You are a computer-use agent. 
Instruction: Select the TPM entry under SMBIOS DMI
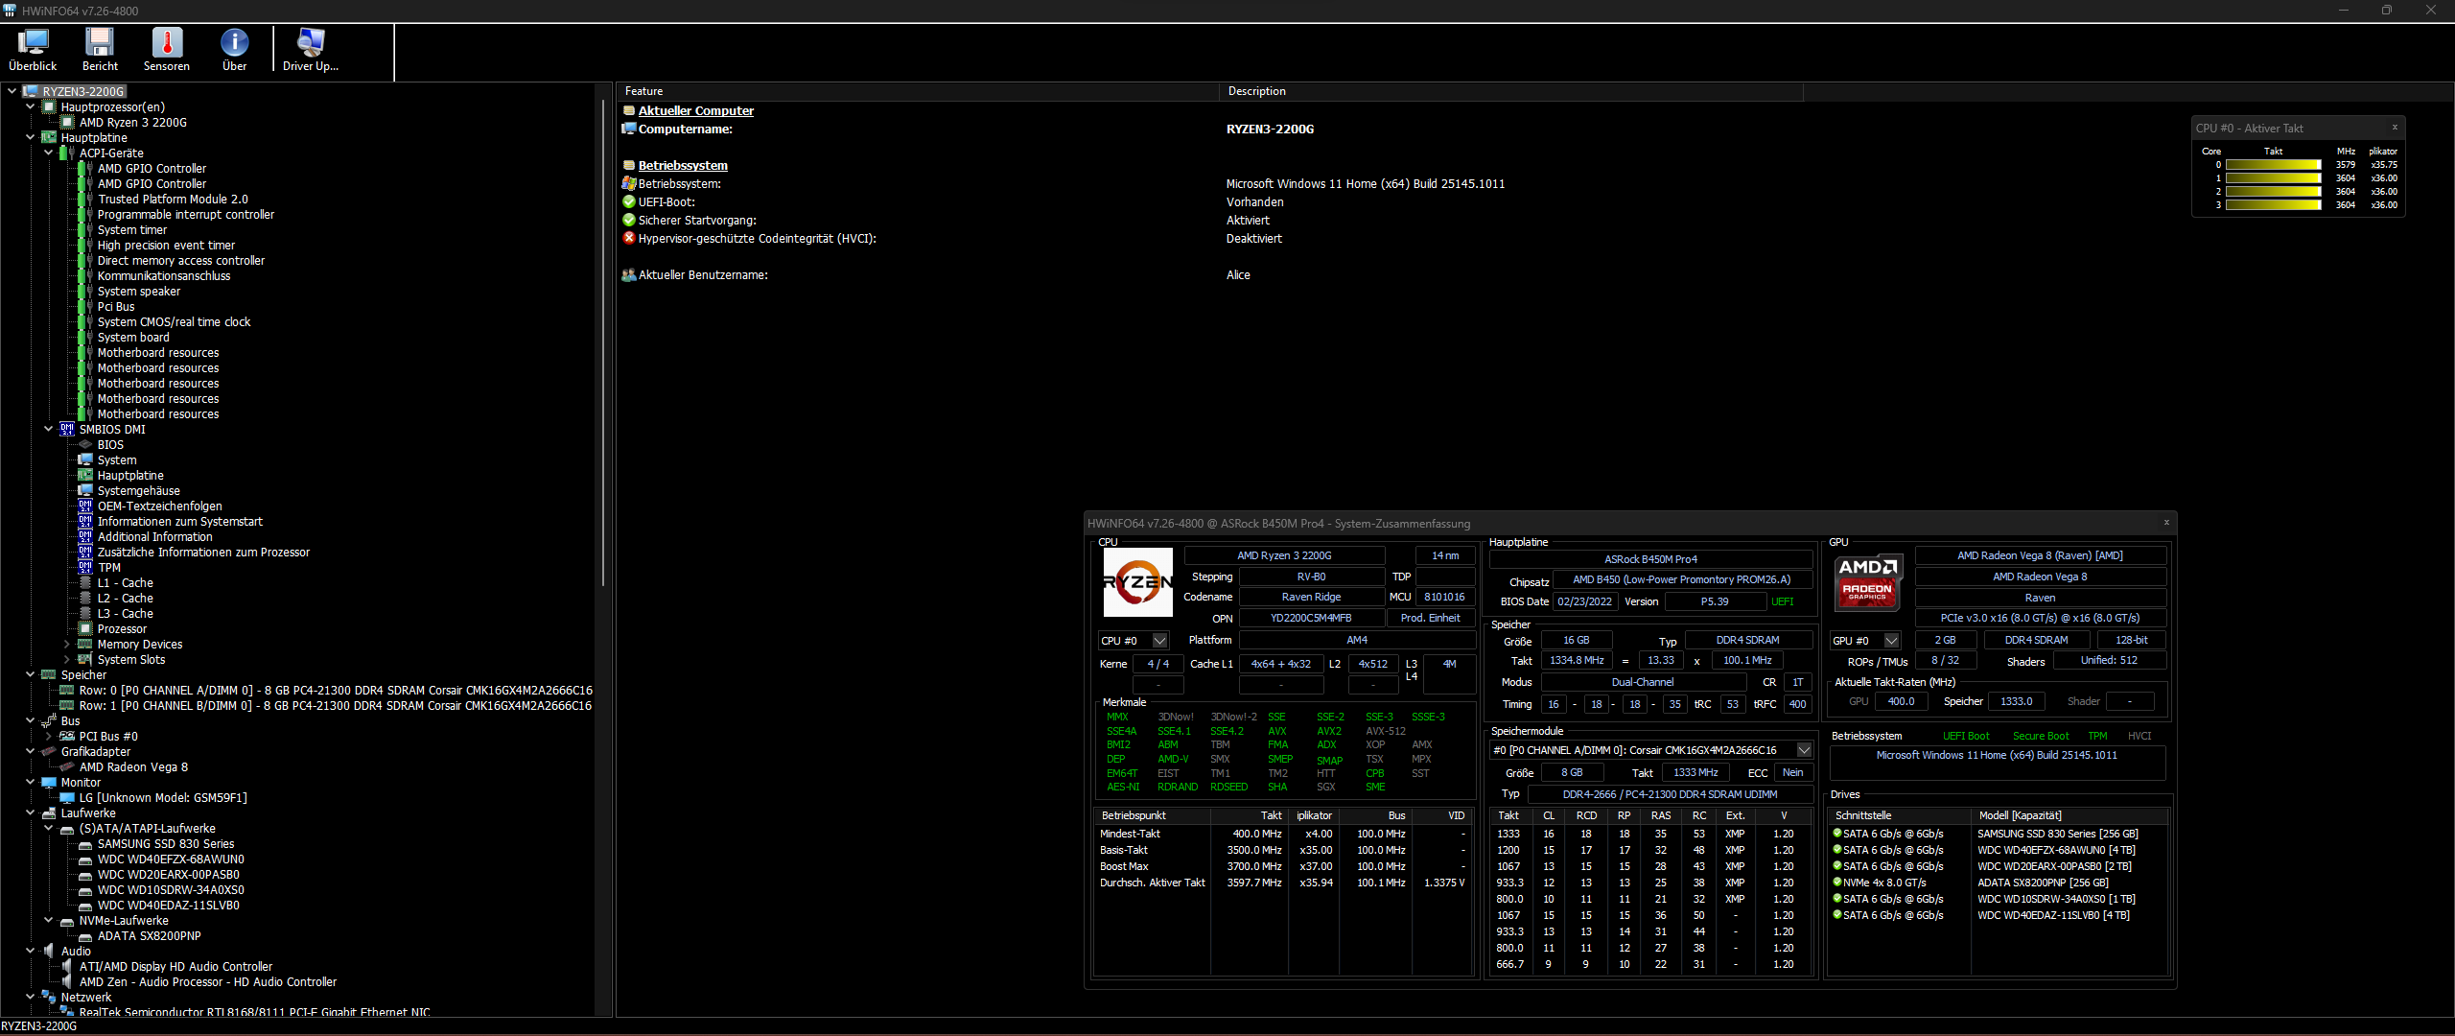pyautogui.click(x=109, y=568)
